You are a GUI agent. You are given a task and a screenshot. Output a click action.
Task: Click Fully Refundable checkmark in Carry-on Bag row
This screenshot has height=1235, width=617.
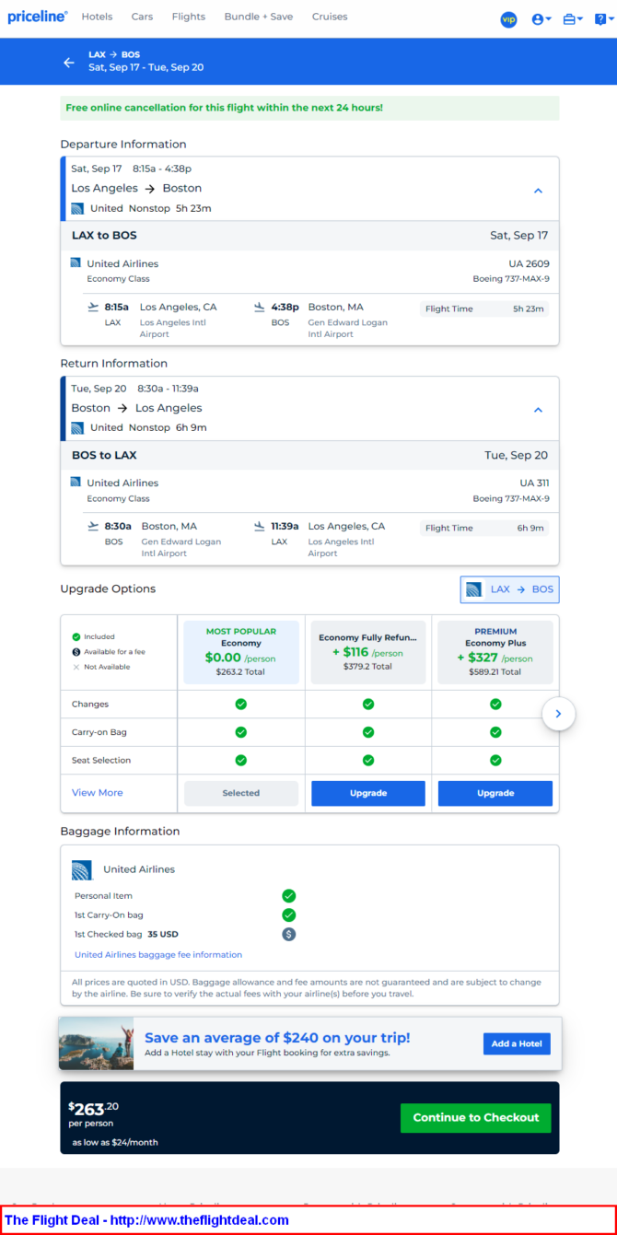tap(368, 732)
